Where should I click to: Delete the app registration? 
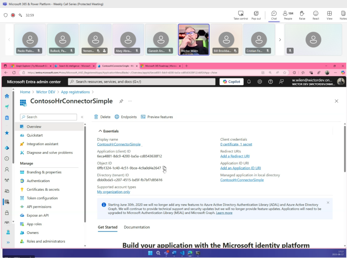(102, 117)
